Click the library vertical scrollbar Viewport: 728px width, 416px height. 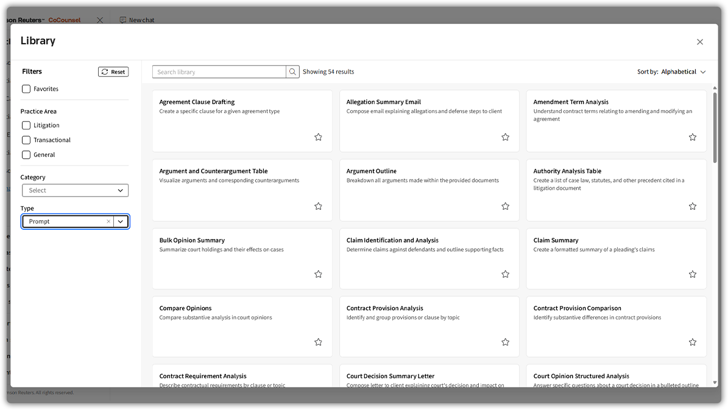715,128
